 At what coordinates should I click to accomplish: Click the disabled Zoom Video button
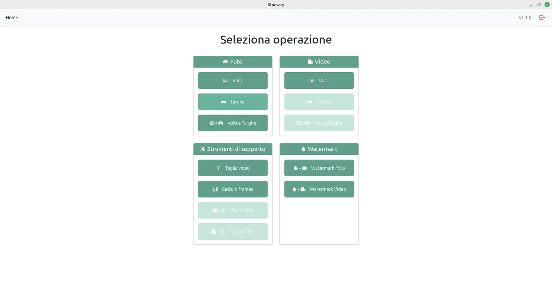[233, 232]
